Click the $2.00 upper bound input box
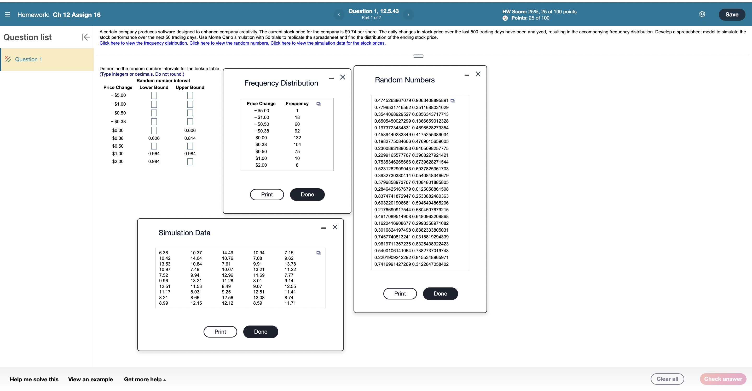The width and height of the screenshot is (752, 391). click(190, 161)
